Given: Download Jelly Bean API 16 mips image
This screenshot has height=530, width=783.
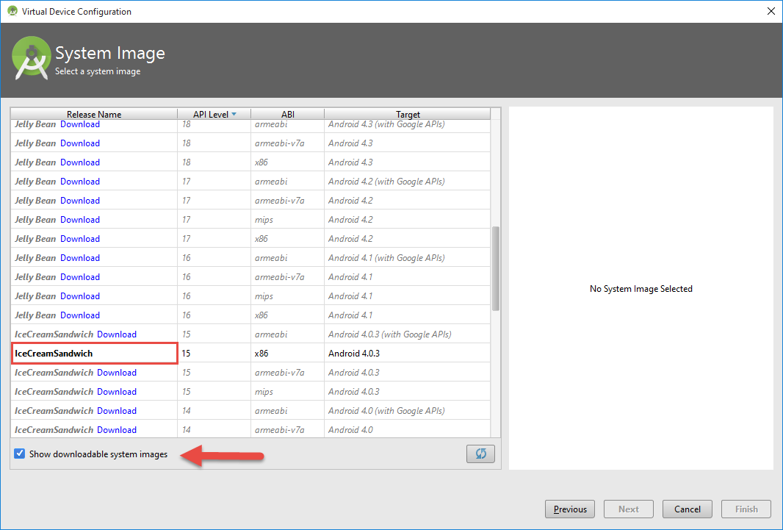Looking at the screenshot, I should [80, 296].
